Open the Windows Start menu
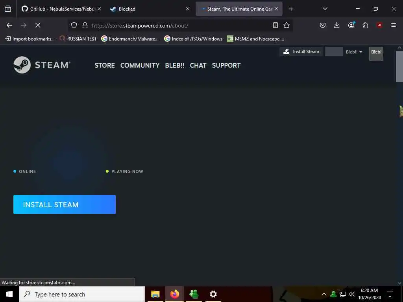This screenshot has width=403, height=302. (x=9, y=294)
